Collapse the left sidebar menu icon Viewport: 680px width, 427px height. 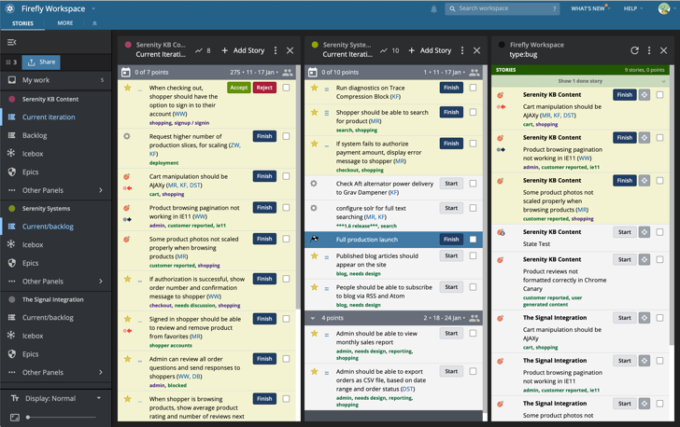tap(12, 42)
